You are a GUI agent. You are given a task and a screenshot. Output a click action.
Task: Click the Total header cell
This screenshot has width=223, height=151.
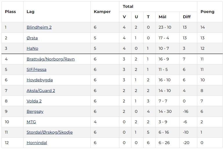coord(128,6)
